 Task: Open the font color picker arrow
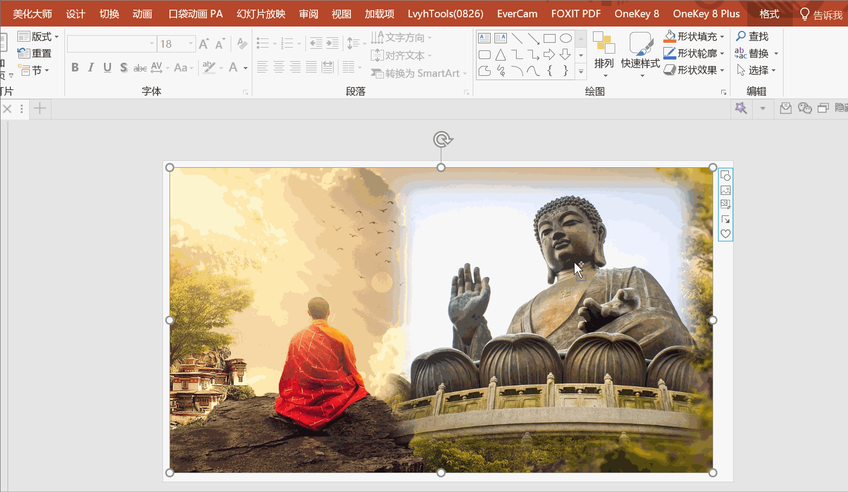pyautogui.click(x=246, y=68)
